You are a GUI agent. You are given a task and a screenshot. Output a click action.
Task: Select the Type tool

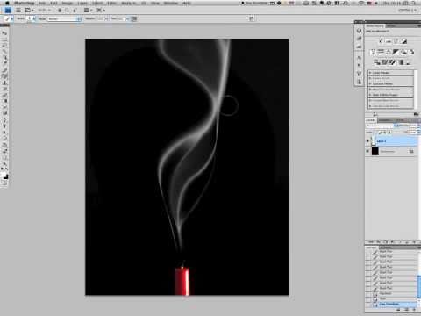click(4, 126)
